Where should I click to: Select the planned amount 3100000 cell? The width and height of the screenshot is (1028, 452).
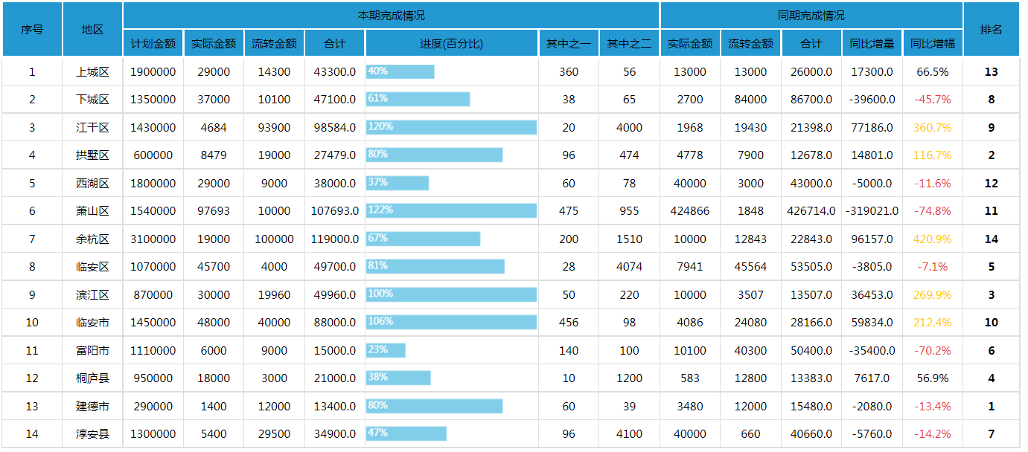[x=153, y=239]
